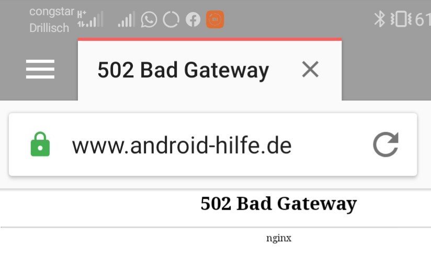The image size is (431, 261).
Task: Tap the second SIM signal bars
Action: point(127,19)
